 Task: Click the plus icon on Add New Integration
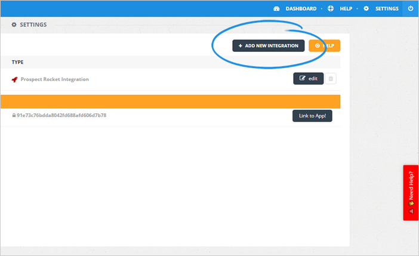240,46
